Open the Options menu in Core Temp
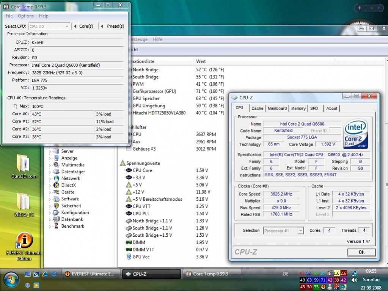 coord(26,16)
